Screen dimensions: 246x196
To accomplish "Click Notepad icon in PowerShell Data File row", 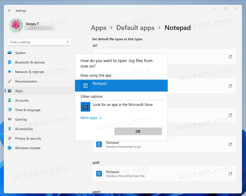I will [99, 174].
